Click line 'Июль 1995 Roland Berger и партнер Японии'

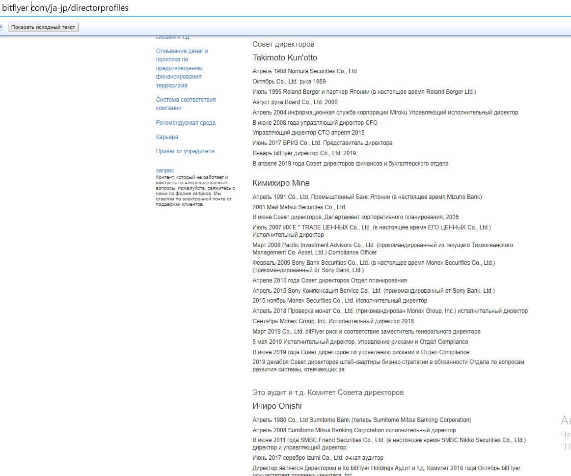point(364,92)
